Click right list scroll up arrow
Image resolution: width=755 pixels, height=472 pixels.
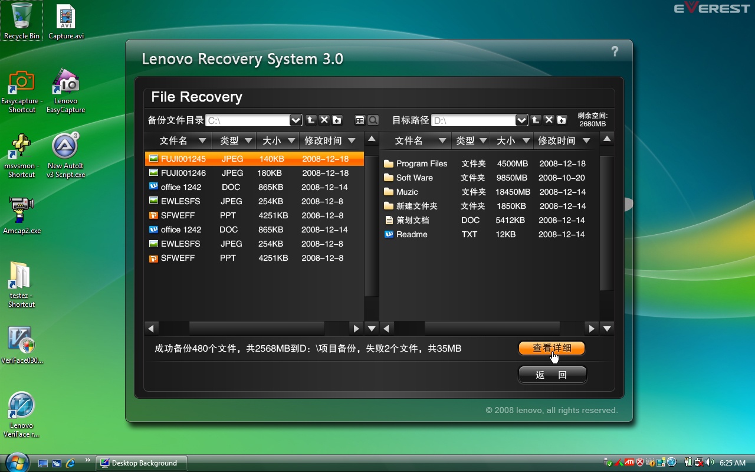click(607, 139)
